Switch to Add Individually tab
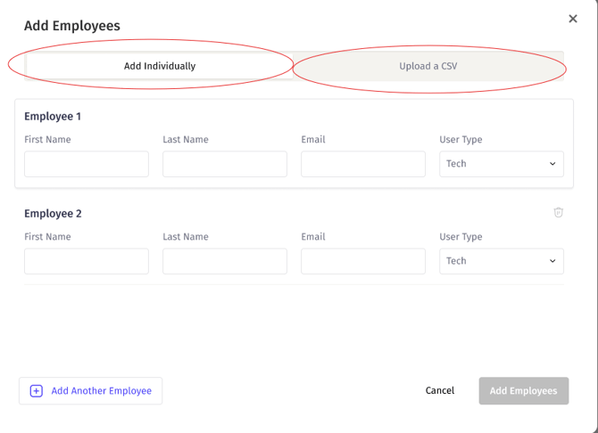The height and width of the screenshot is (433, 598). [x=160, y=66]
